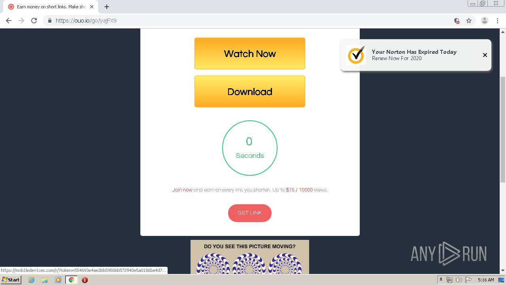The height and width of the screenshot is (285, 506).
Task: Bookmark this page with star icon
Action: [469, 21]
